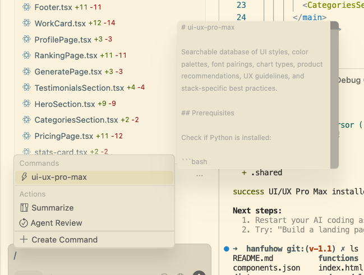The image size is (364, 275).
Task: Click the 'Actions' section header
Action: tap(33, 194)
